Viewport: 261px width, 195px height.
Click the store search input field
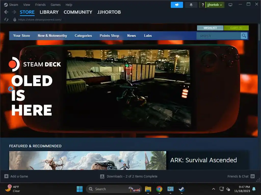tap(219, 36)
